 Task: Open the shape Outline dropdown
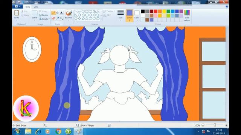coord(109,11)
